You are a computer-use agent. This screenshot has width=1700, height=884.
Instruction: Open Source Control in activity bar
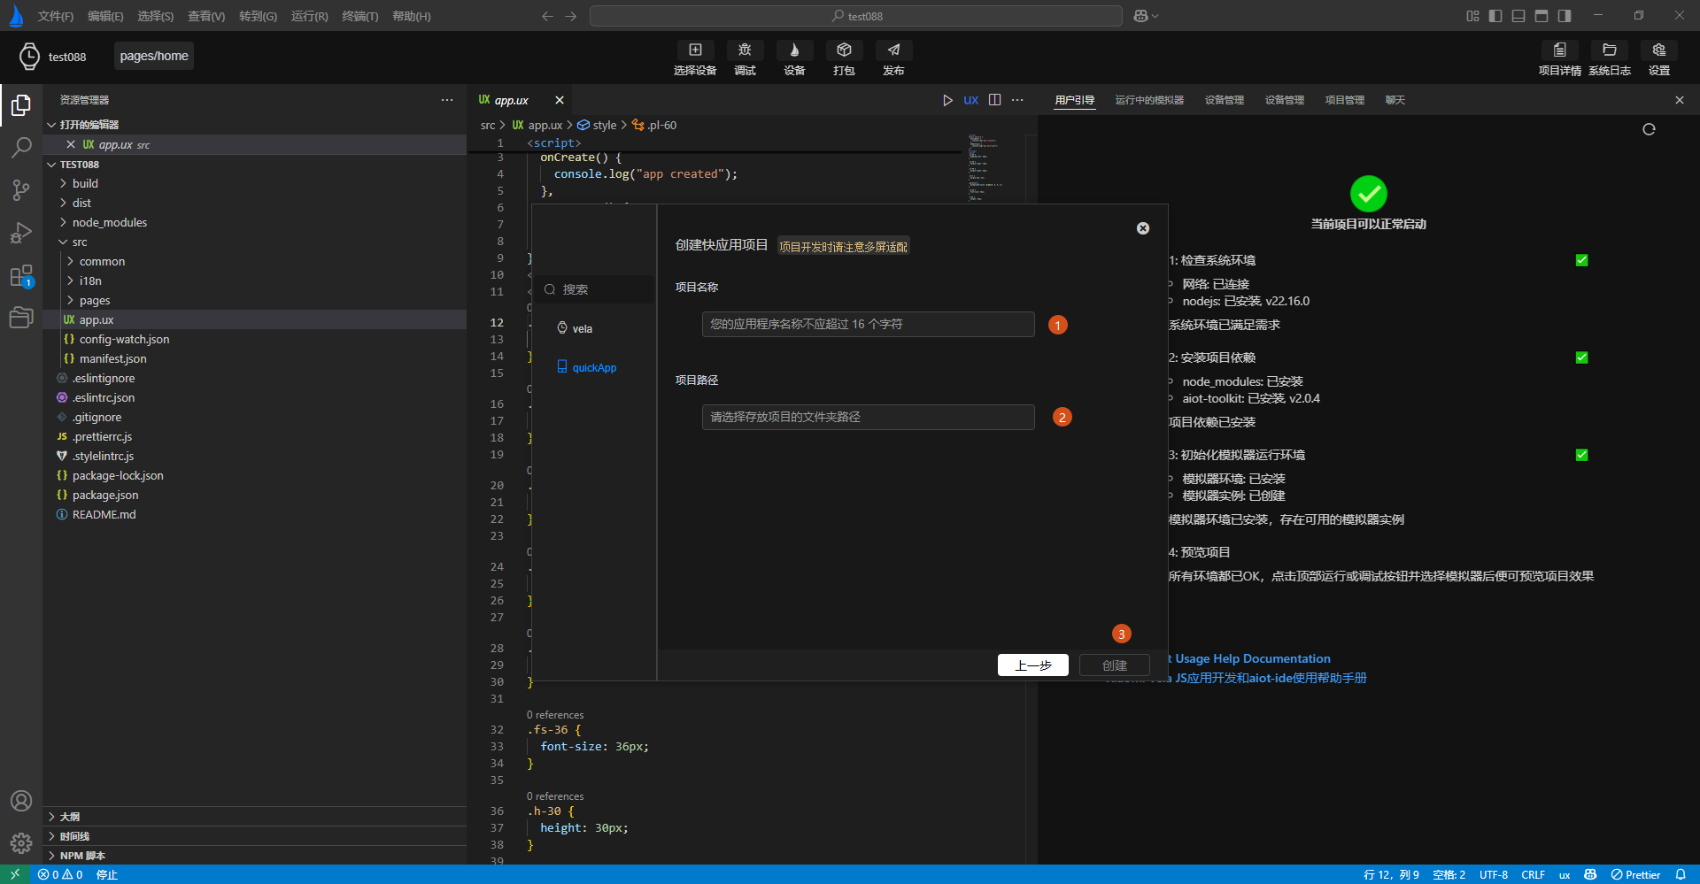(21, 189)
